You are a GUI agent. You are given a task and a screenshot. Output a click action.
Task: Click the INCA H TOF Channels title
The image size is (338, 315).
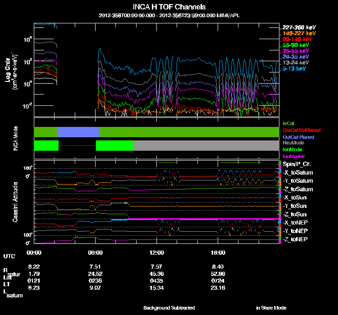(x=169, y=7)
